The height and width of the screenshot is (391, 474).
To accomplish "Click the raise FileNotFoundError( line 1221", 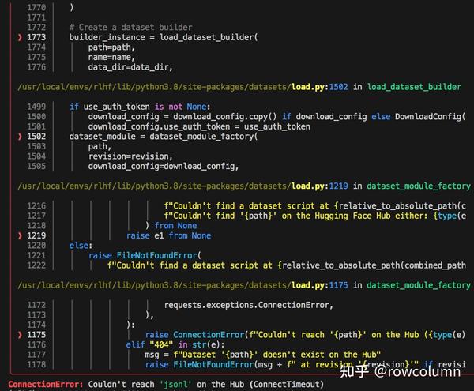I will (145, 255).
